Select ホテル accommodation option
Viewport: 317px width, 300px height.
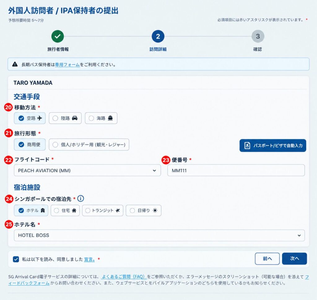[x=31, y=211]
